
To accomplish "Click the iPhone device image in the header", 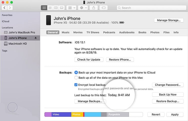I will tap(48, 20).
